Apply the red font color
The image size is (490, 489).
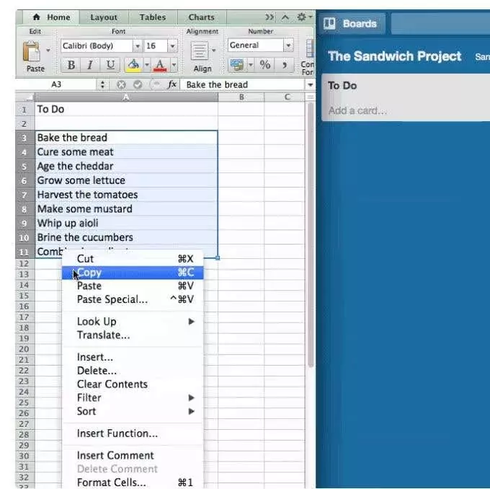click(160, 65)
